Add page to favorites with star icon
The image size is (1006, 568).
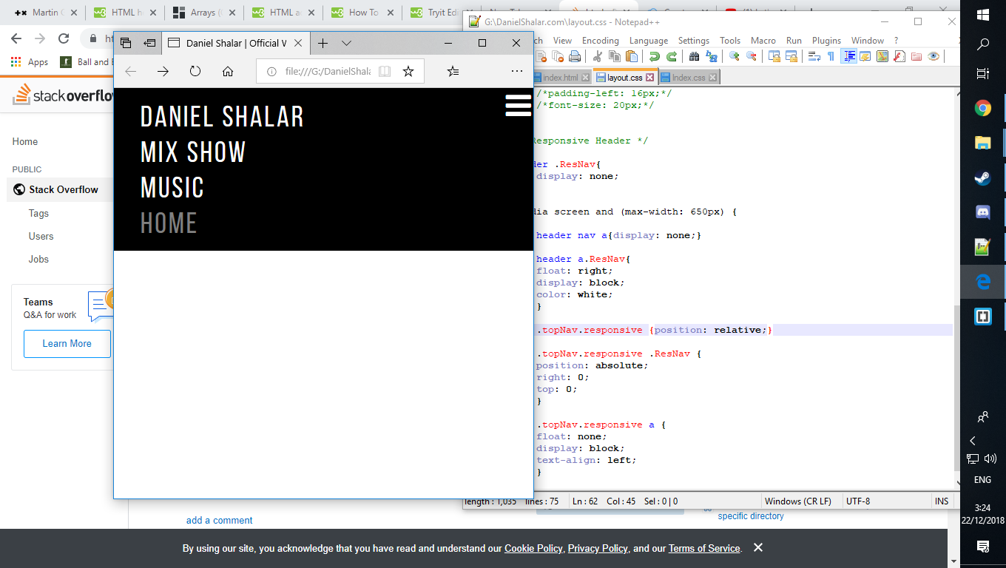coord(408,71)
